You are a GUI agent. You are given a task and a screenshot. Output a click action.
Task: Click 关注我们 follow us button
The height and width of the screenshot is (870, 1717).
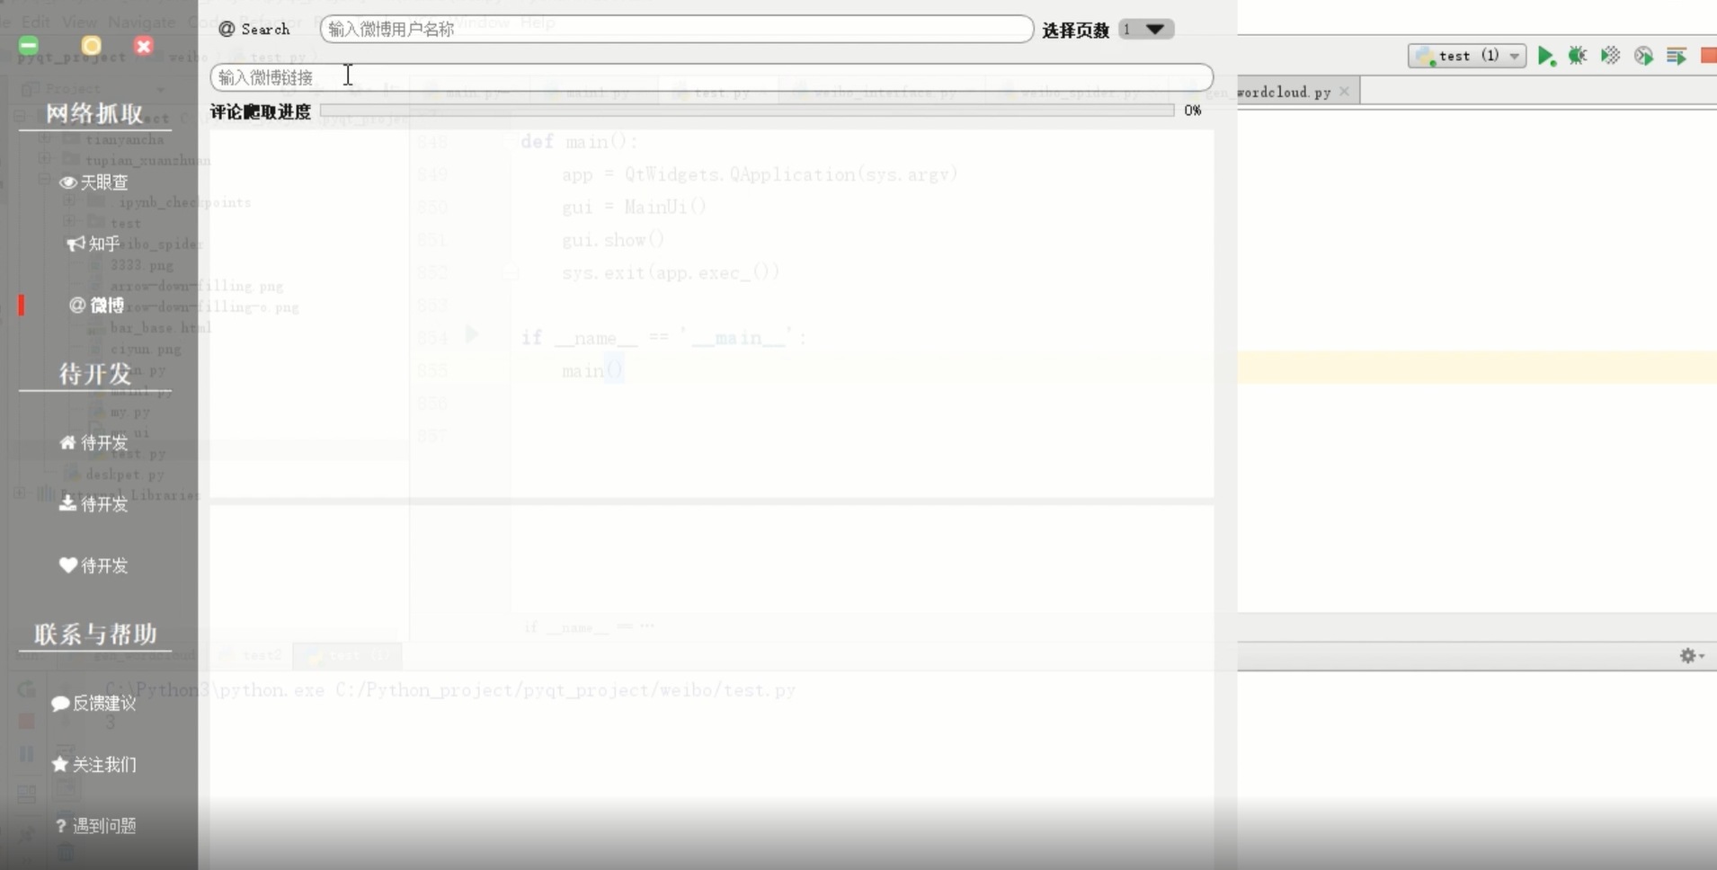point(94,764)
